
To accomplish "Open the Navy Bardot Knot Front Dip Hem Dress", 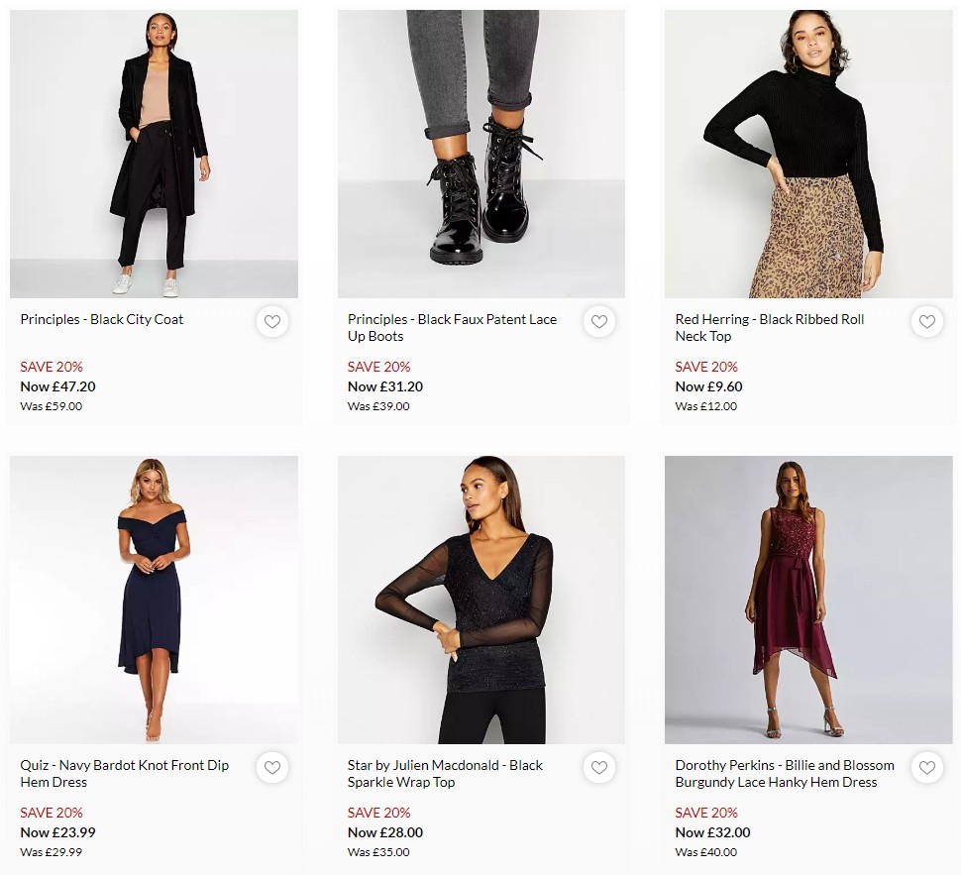I will (x=125, y=773).
